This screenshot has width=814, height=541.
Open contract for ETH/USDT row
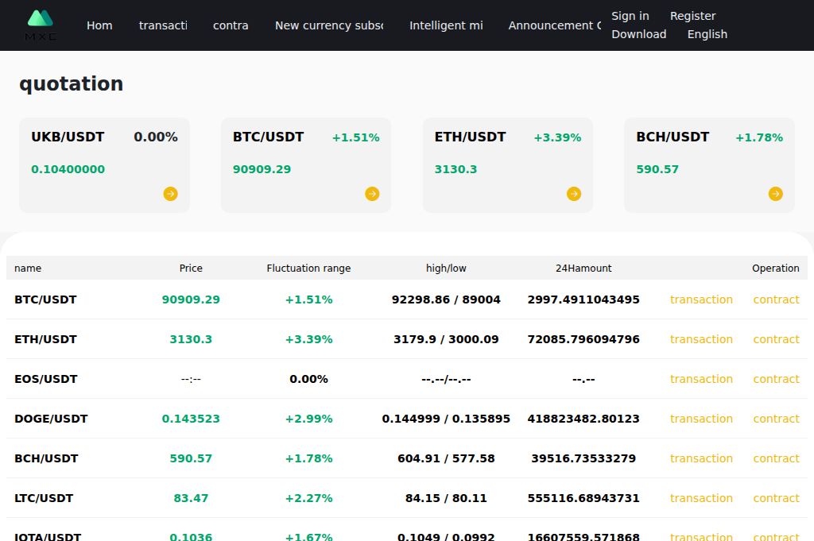[775, 339]
